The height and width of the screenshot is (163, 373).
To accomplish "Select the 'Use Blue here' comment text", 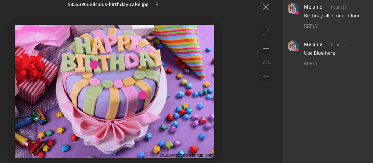I will (x=319, y=53).
